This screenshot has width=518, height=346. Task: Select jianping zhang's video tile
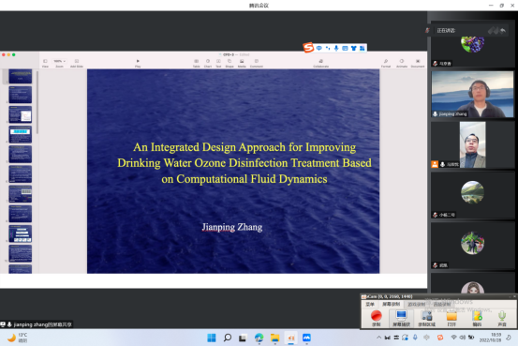[472, 95]
